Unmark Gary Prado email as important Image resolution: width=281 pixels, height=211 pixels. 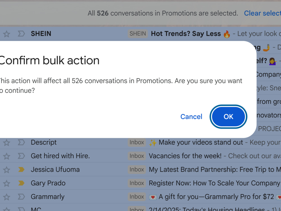[21, 183]
